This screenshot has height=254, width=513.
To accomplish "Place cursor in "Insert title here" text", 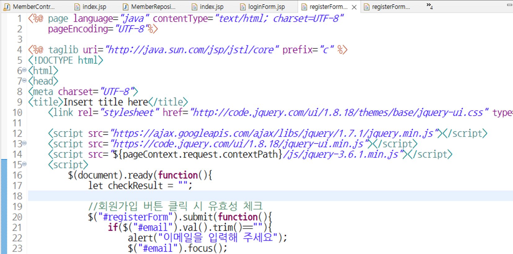I will (x=106, y=102).
